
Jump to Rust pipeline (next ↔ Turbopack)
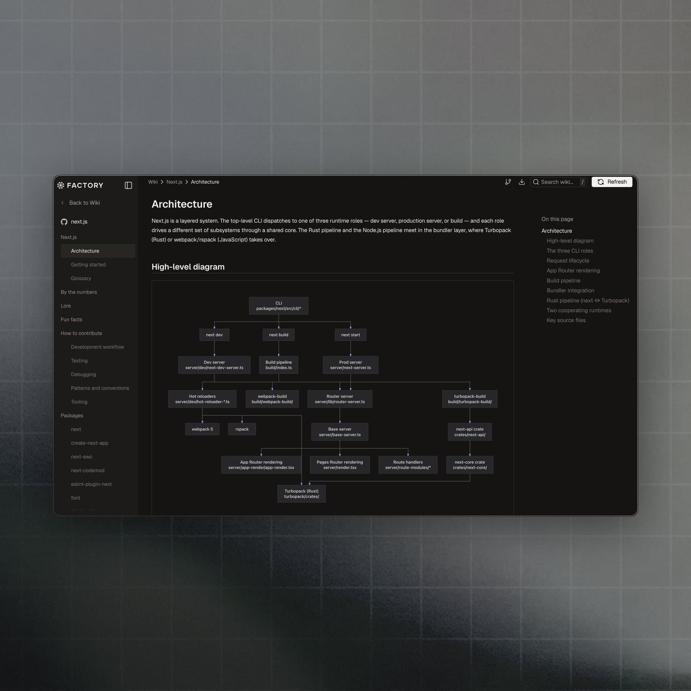[x=588, y=300]
